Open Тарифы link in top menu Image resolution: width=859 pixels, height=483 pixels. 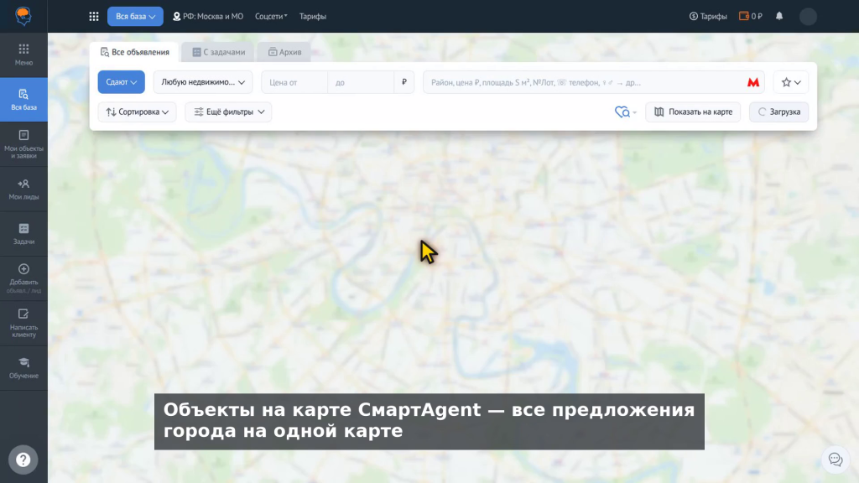(x=313, y=17)
